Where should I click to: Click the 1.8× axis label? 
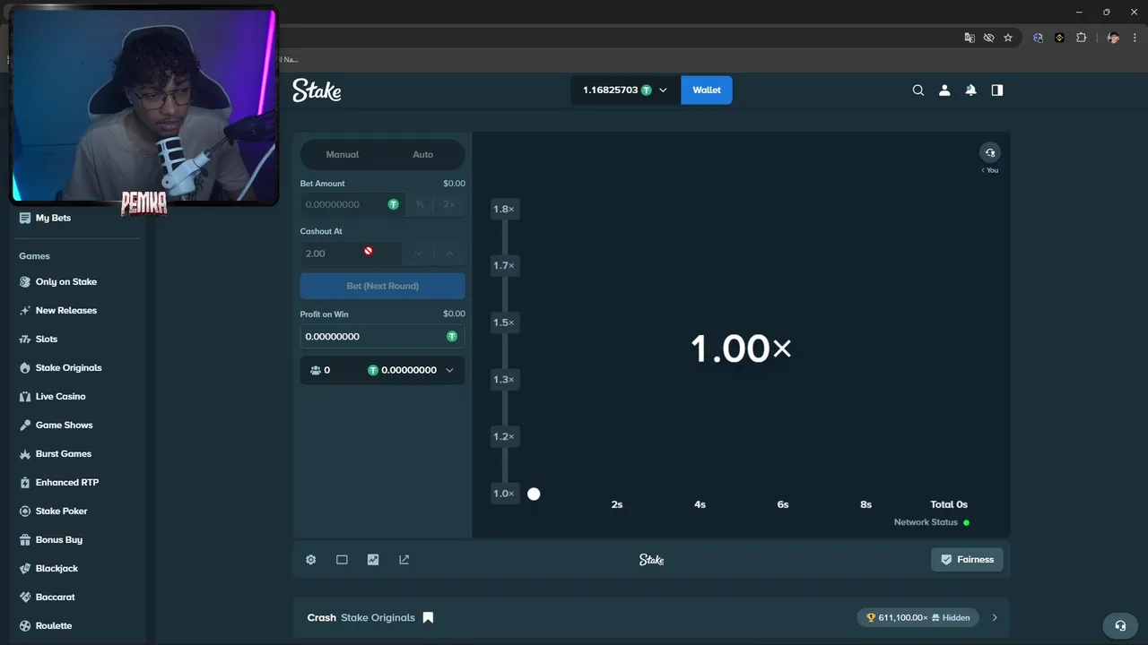[x=504, y=209]
